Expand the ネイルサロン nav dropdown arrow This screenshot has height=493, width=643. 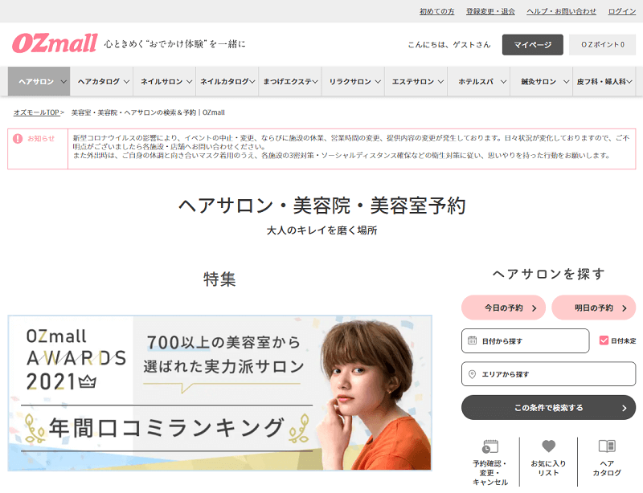[189, 82]
